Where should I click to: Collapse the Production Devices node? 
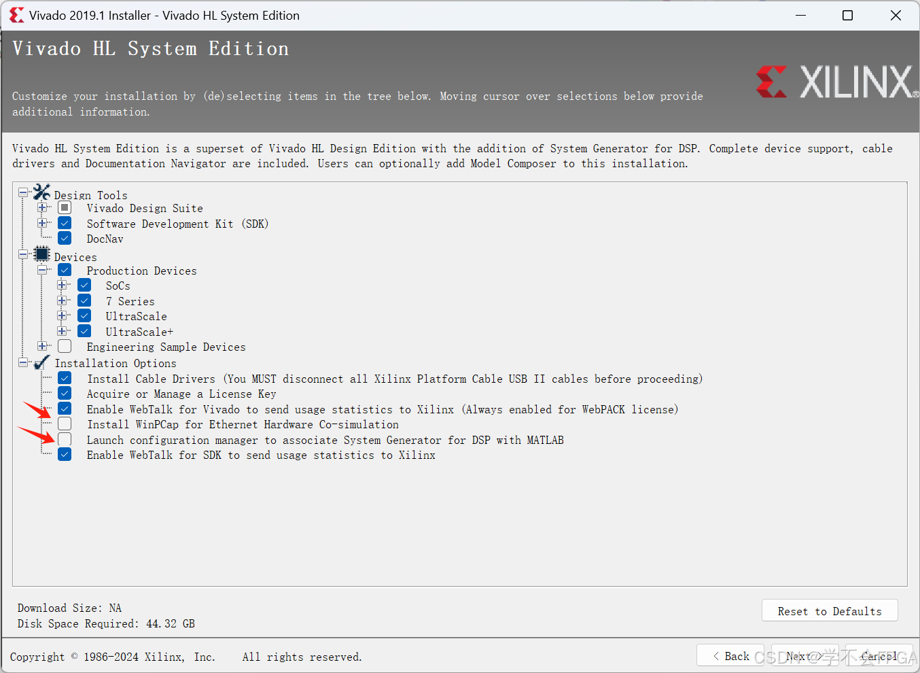point(42,270)
